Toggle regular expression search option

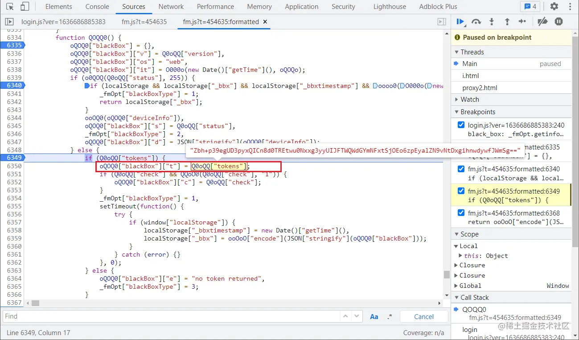(390, 316)
